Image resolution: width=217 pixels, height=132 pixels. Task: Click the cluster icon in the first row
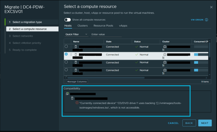165,47
